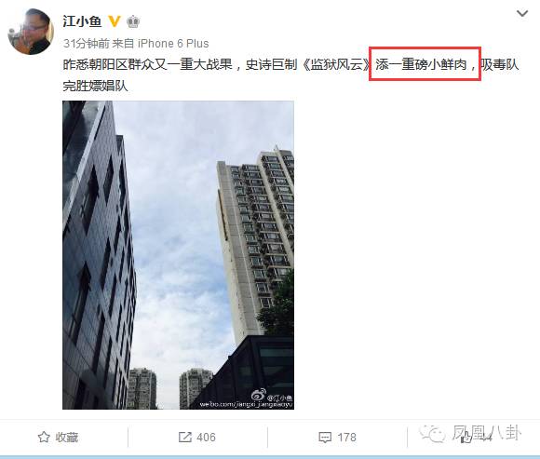The height and width of the screenshot is (459, 540).
Task: Click the comment bubble icon
Action: 325,438
